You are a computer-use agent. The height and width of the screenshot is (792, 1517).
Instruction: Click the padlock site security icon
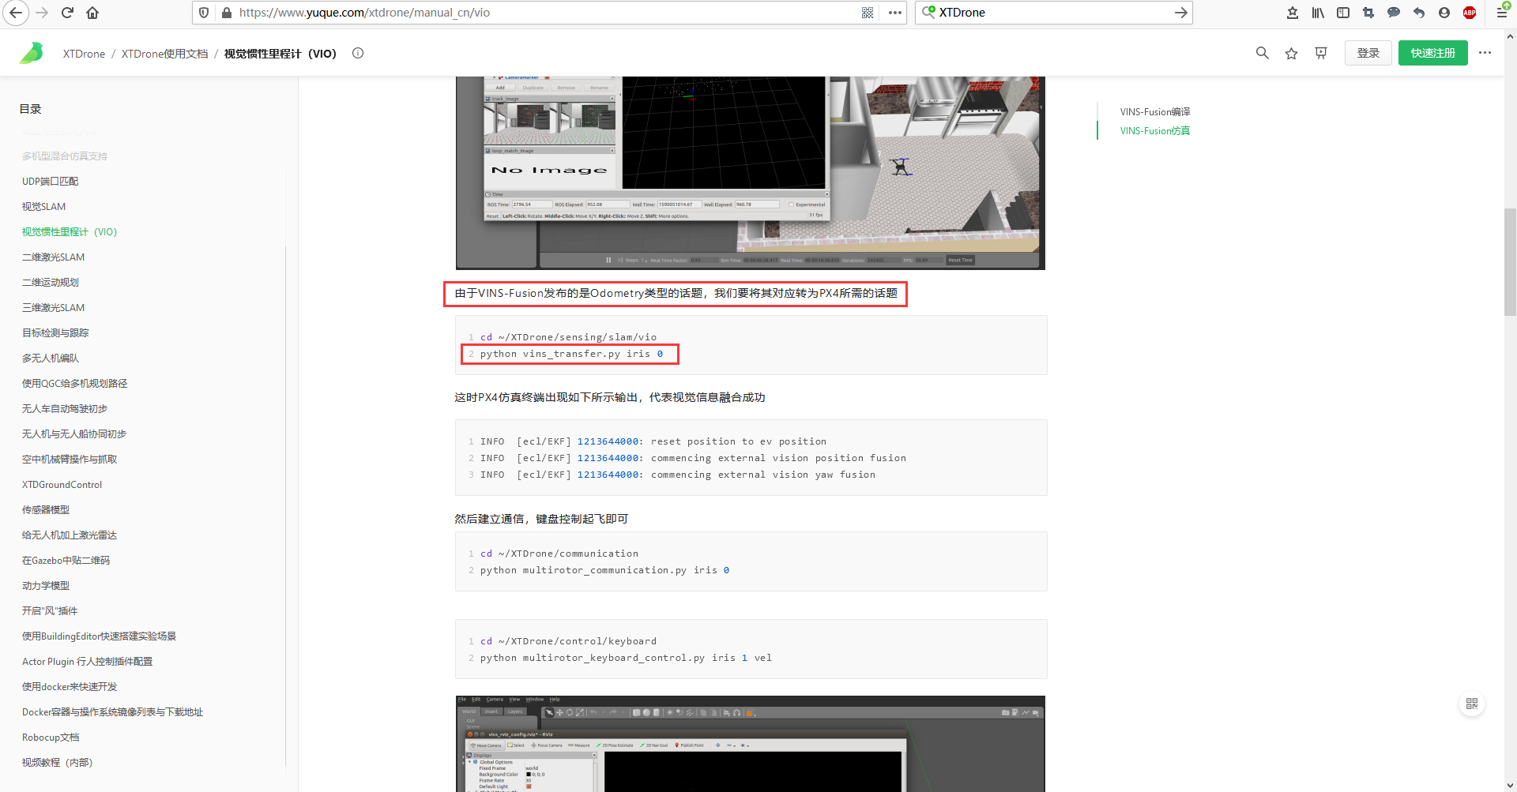point(227,13)
